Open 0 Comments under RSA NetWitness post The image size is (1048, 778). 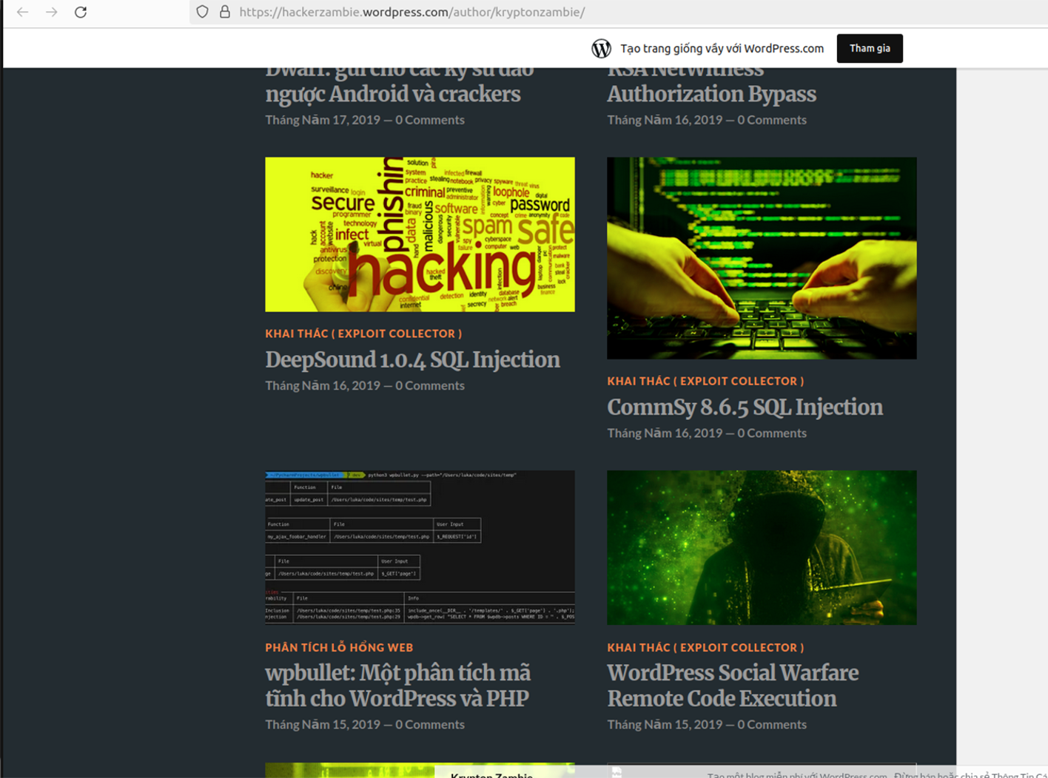click(x=772, y=119)
